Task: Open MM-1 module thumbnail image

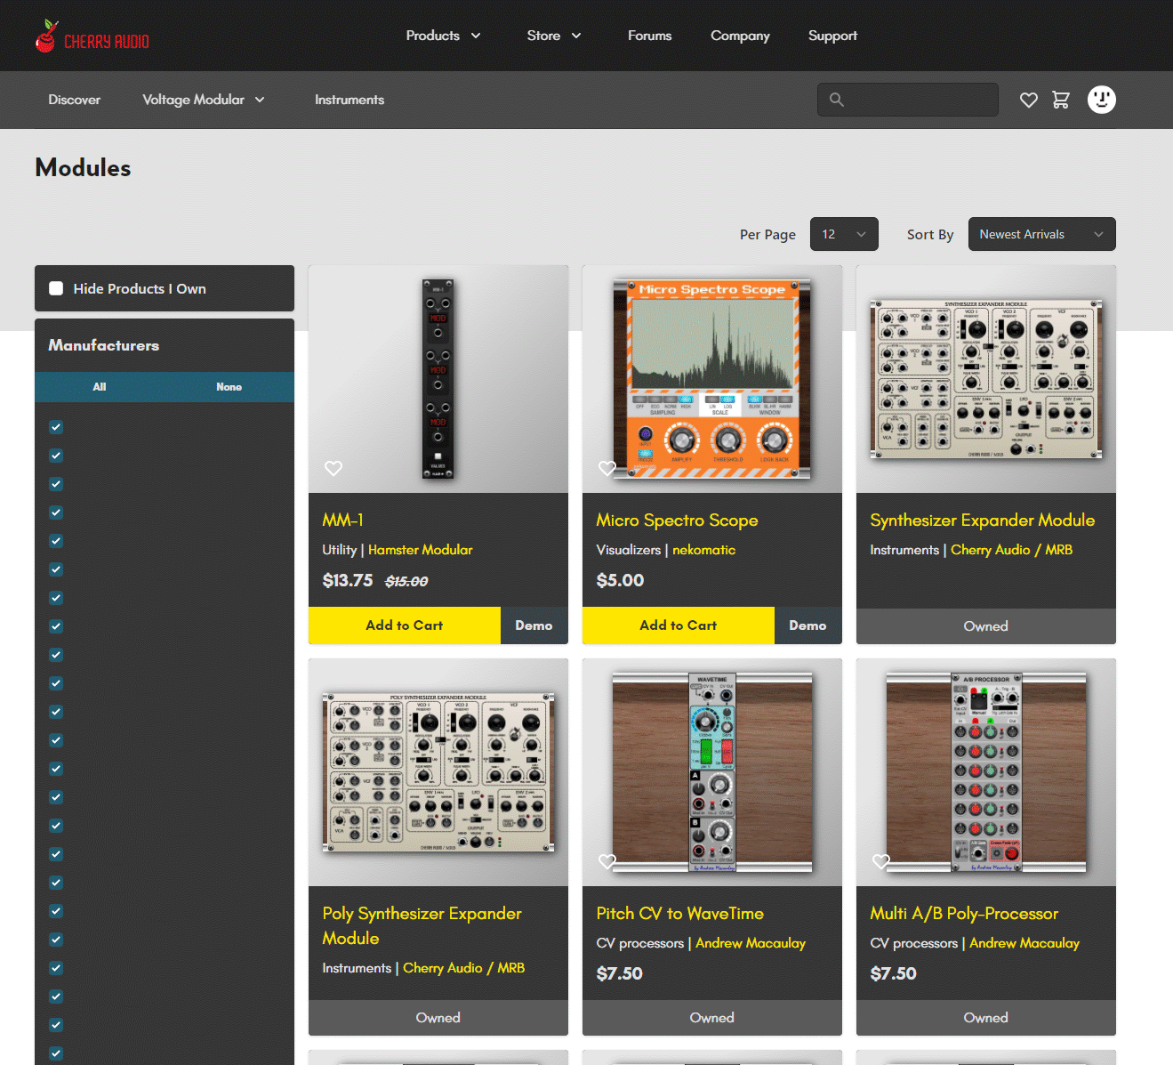Action: click(x=438, y=379)
